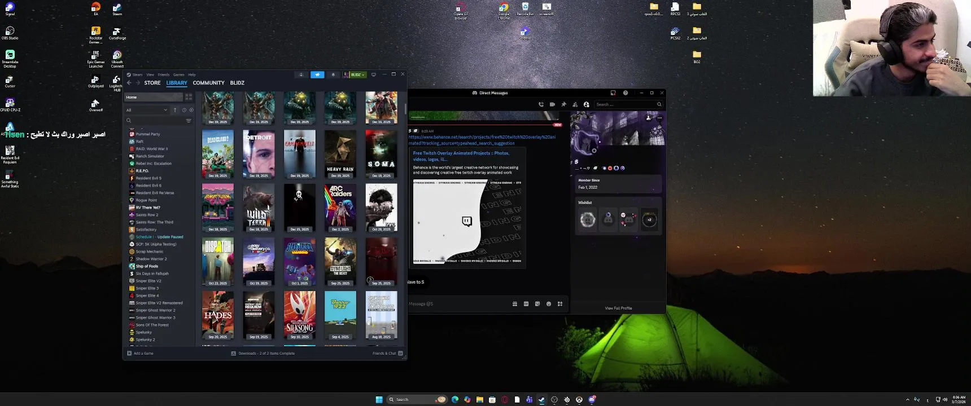Click Add a Game in Steam
Viewport: 971px width, 406px height.
coord(140,354)
